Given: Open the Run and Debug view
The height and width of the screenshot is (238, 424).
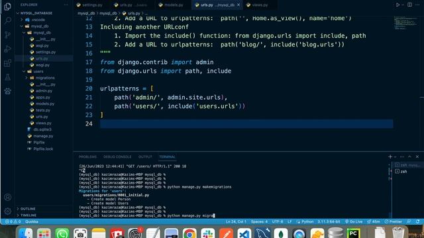Looking at the screenshot, I should pos(7,49).
